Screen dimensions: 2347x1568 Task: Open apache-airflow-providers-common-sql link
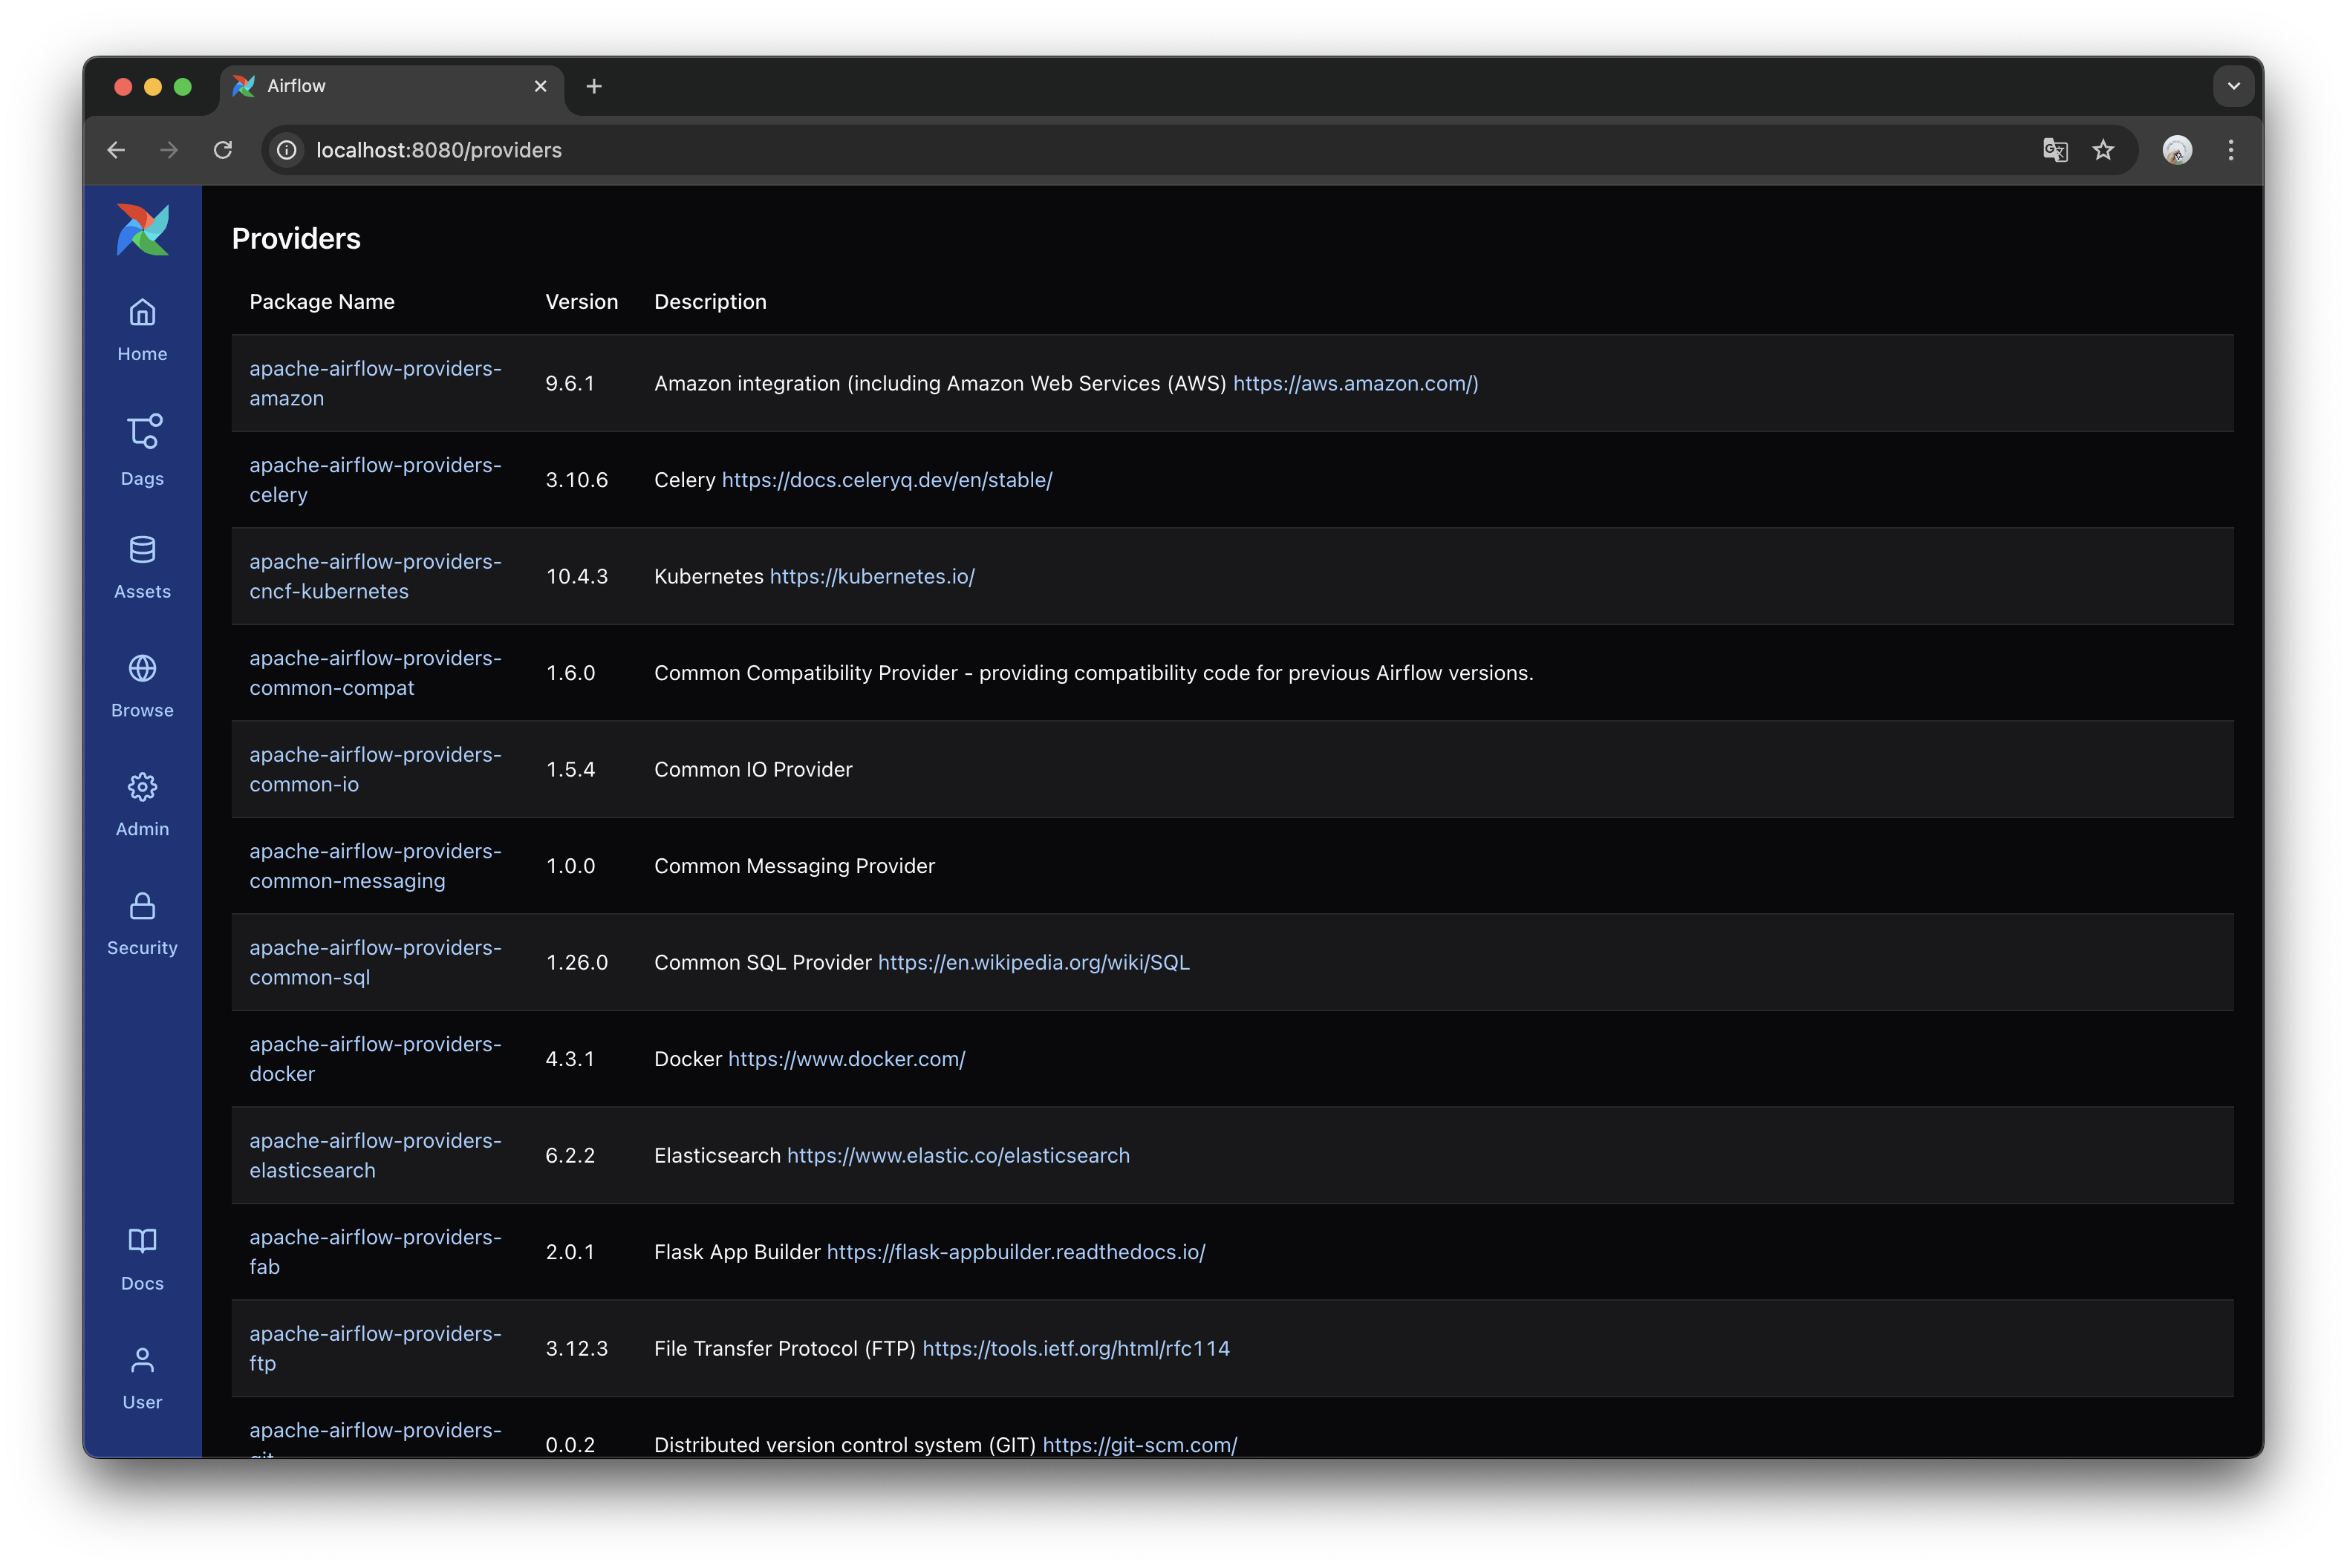pyautogui.click(x=375, y=962)
